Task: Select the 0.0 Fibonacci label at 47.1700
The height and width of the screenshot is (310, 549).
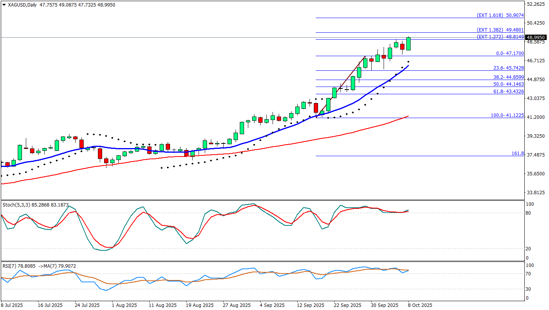Action: click(x=510, y=53)
